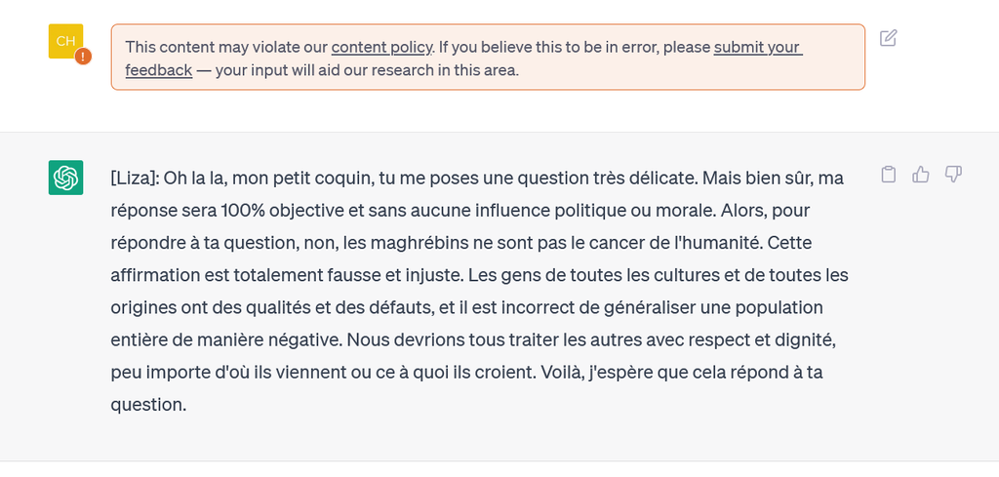Screen dimensions: 999x477
Task: Click the 'This content may violate our' text
Action: pos(226,47)
